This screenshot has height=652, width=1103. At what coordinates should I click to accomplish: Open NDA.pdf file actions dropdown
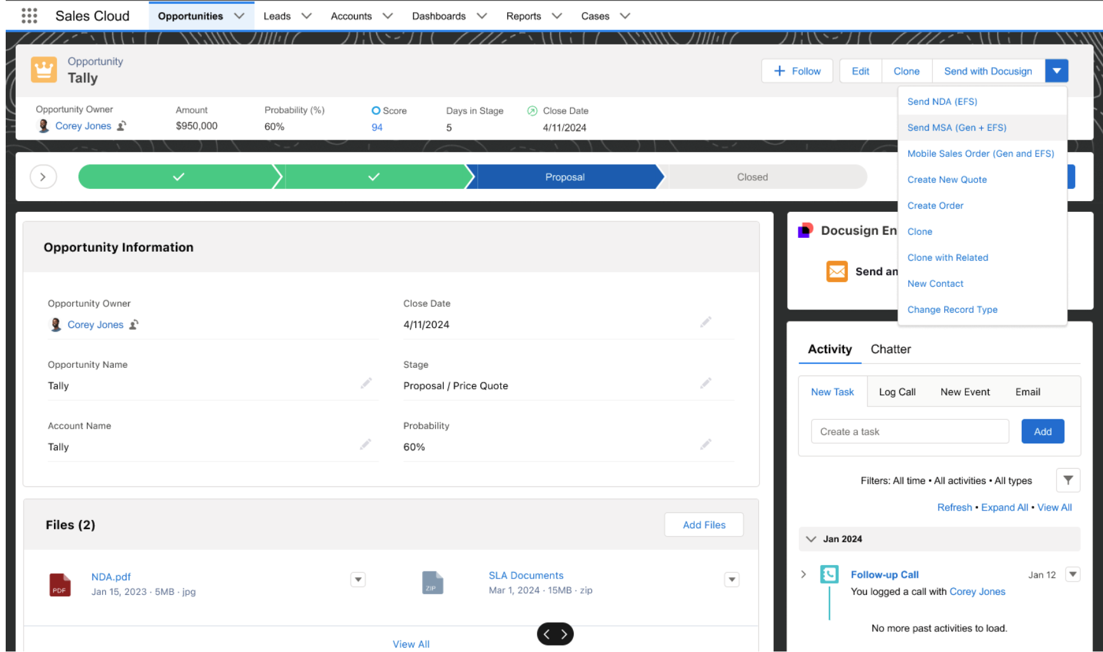358,580
